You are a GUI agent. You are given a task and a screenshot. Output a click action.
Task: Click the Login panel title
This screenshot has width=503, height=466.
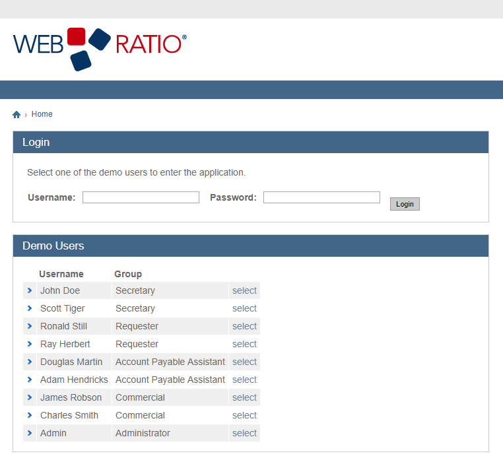coord(36,142)
